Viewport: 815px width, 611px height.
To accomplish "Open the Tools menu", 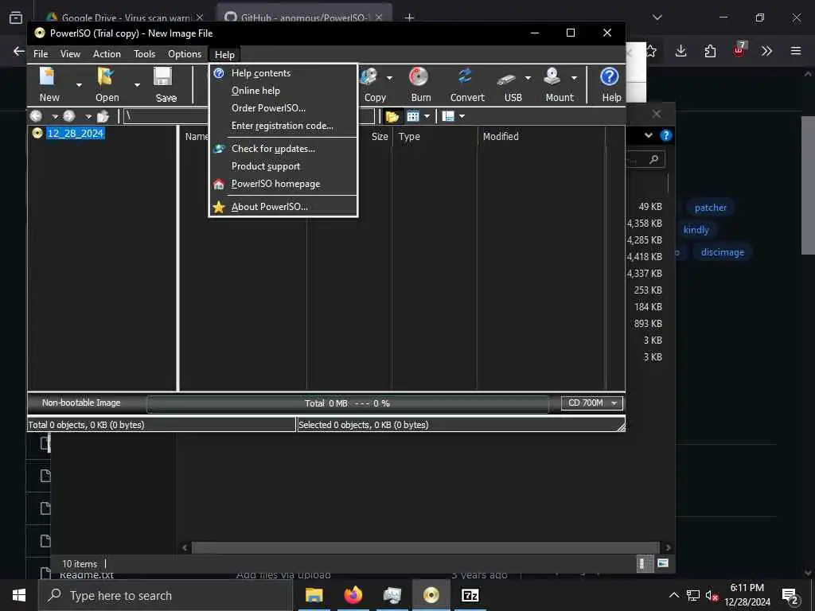I will 145,54.
